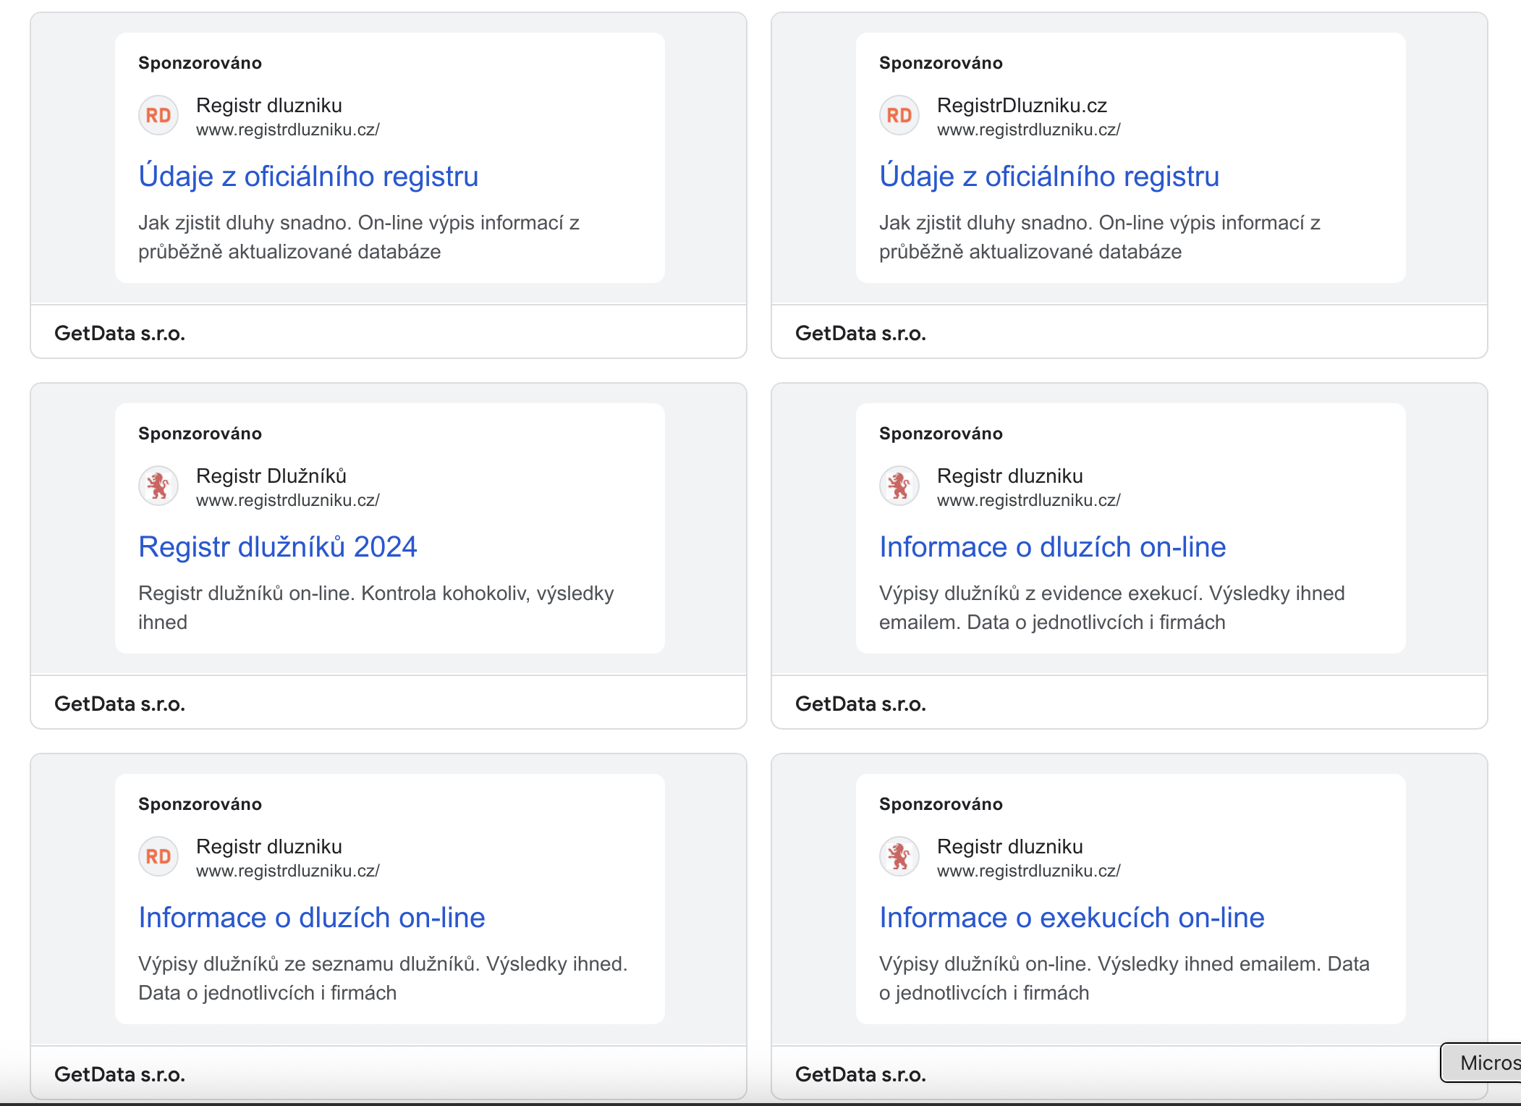
Task: Click www.registrdluzniku.cz/ URL under Registr Dlužníků
Action: click(x=287, y=501)
